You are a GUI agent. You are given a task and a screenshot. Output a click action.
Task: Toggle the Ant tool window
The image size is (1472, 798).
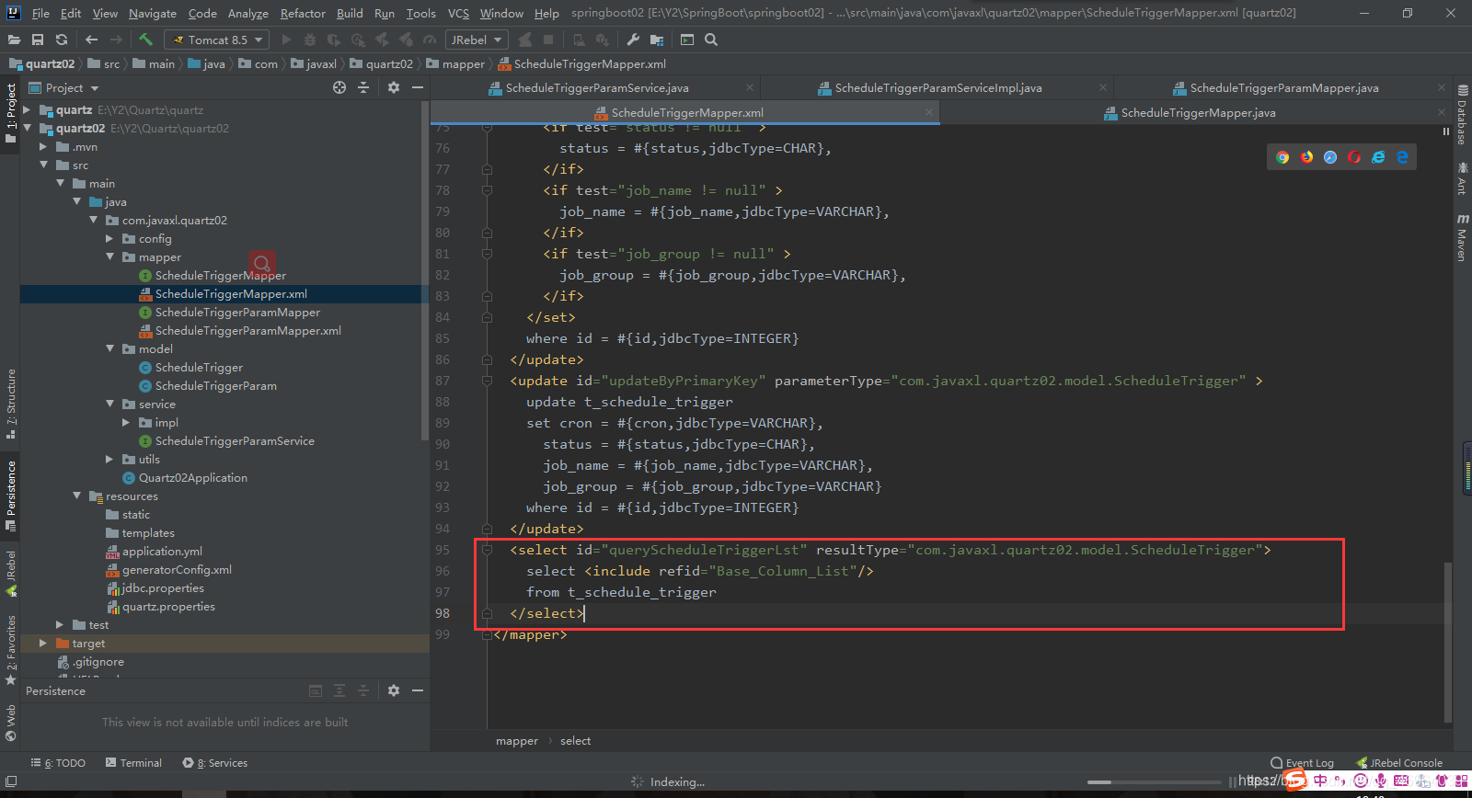1462,178
